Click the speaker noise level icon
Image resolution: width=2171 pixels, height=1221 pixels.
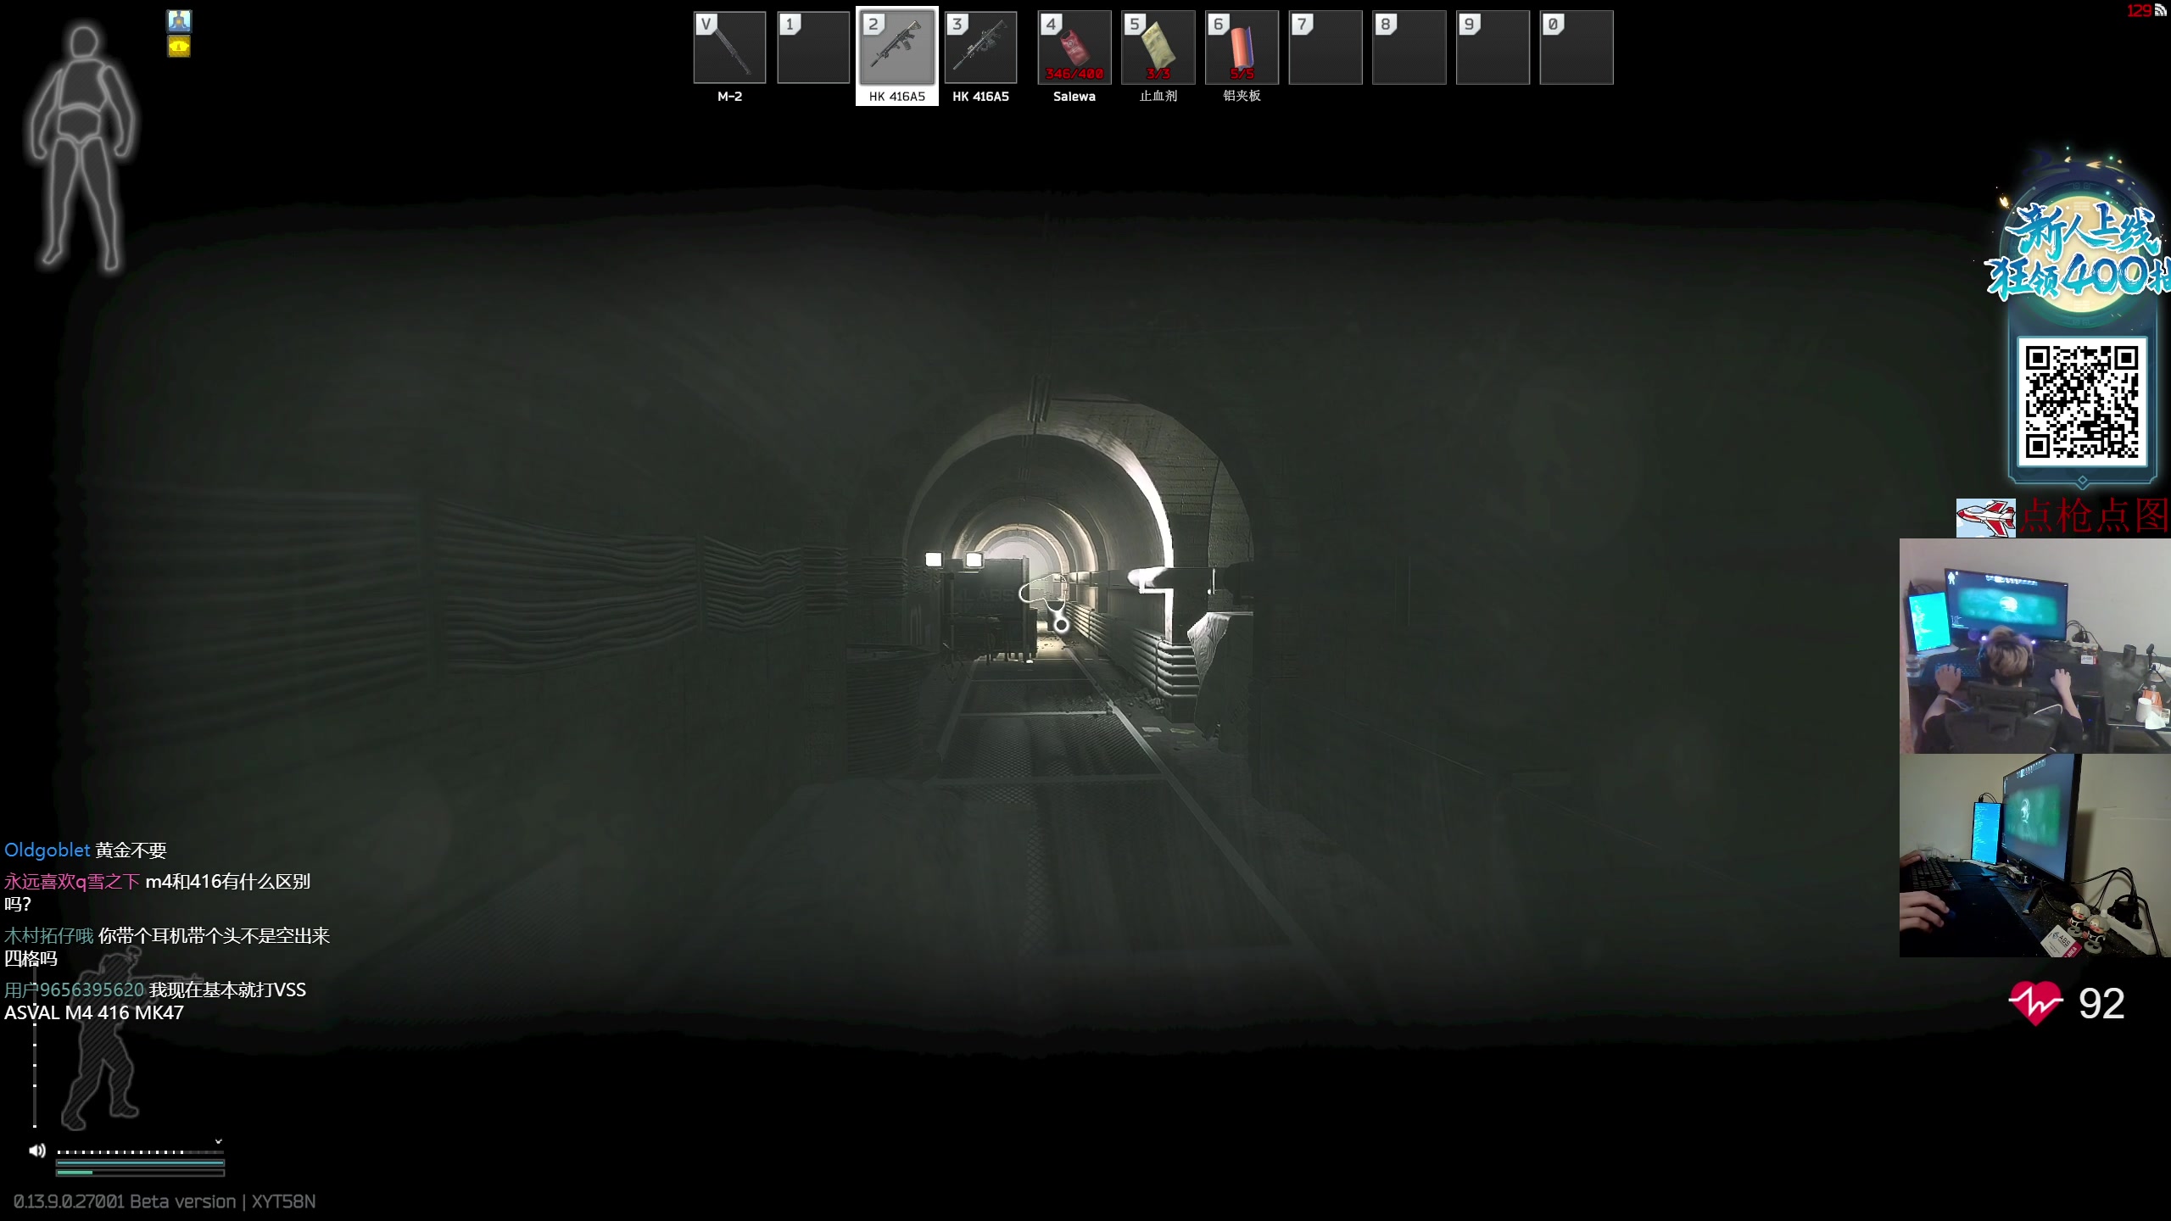pyautogui.click(x=37, y=1151)
